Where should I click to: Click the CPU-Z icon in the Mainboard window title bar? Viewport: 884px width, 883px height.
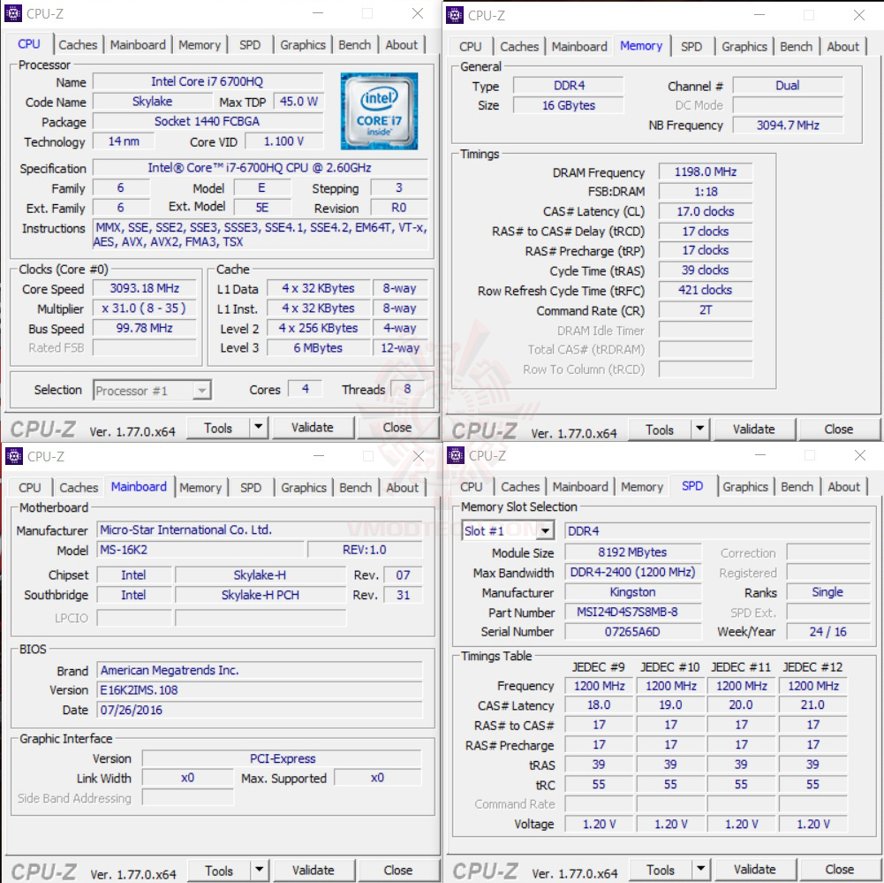coord(12,455)
